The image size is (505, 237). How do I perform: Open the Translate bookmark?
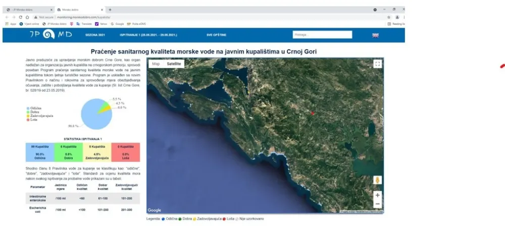[84, 24]
